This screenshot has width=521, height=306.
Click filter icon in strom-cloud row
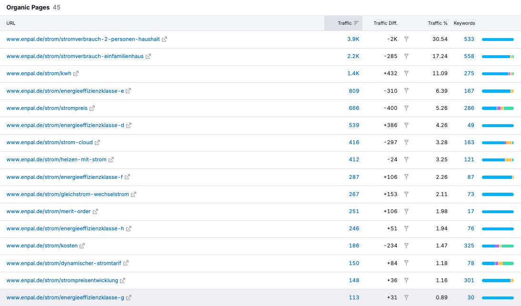pyautogui.click(x=406, y=142)
